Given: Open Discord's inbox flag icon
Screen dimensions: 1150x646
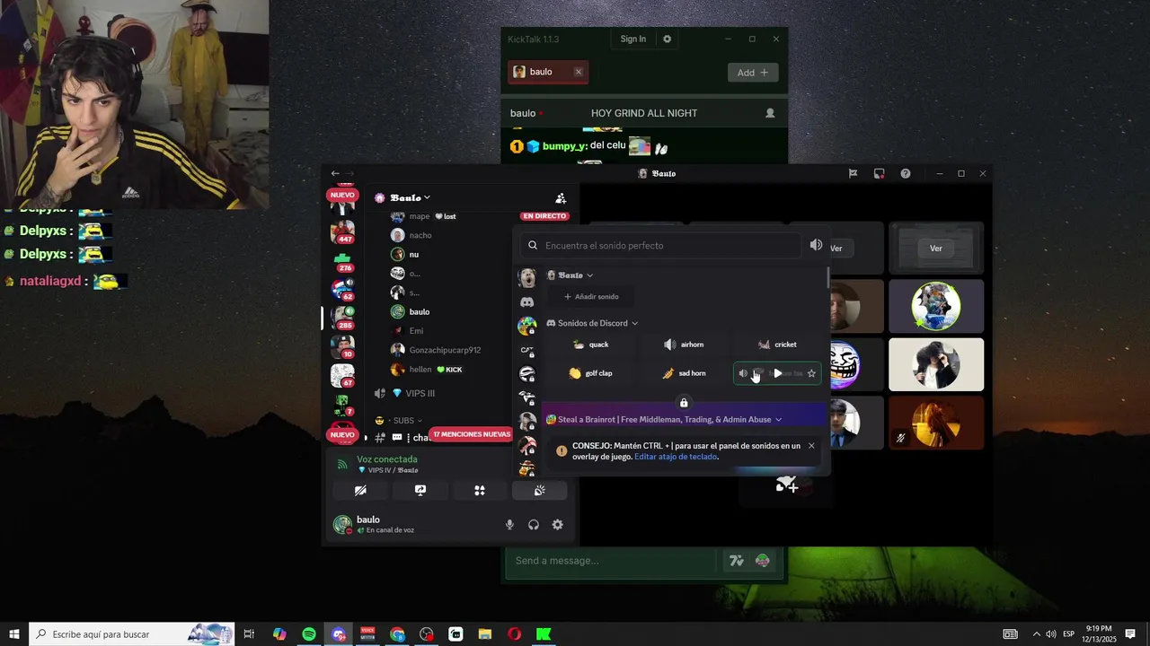Looking at the screenshot, I should coord(853,173).
